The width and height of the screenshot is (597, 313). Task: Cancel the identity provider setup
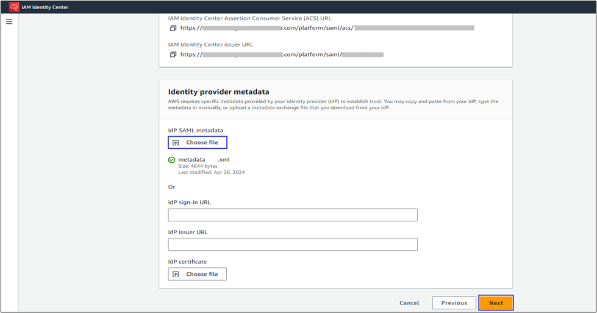[409, 303]
